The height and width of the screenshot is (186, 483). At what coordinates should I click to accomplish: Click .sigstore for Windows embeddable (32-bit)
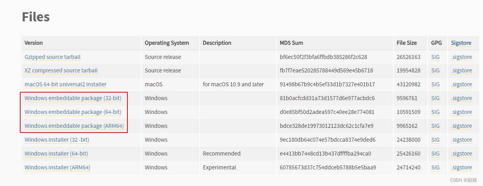pyautogui.click(x=462, y=98)
